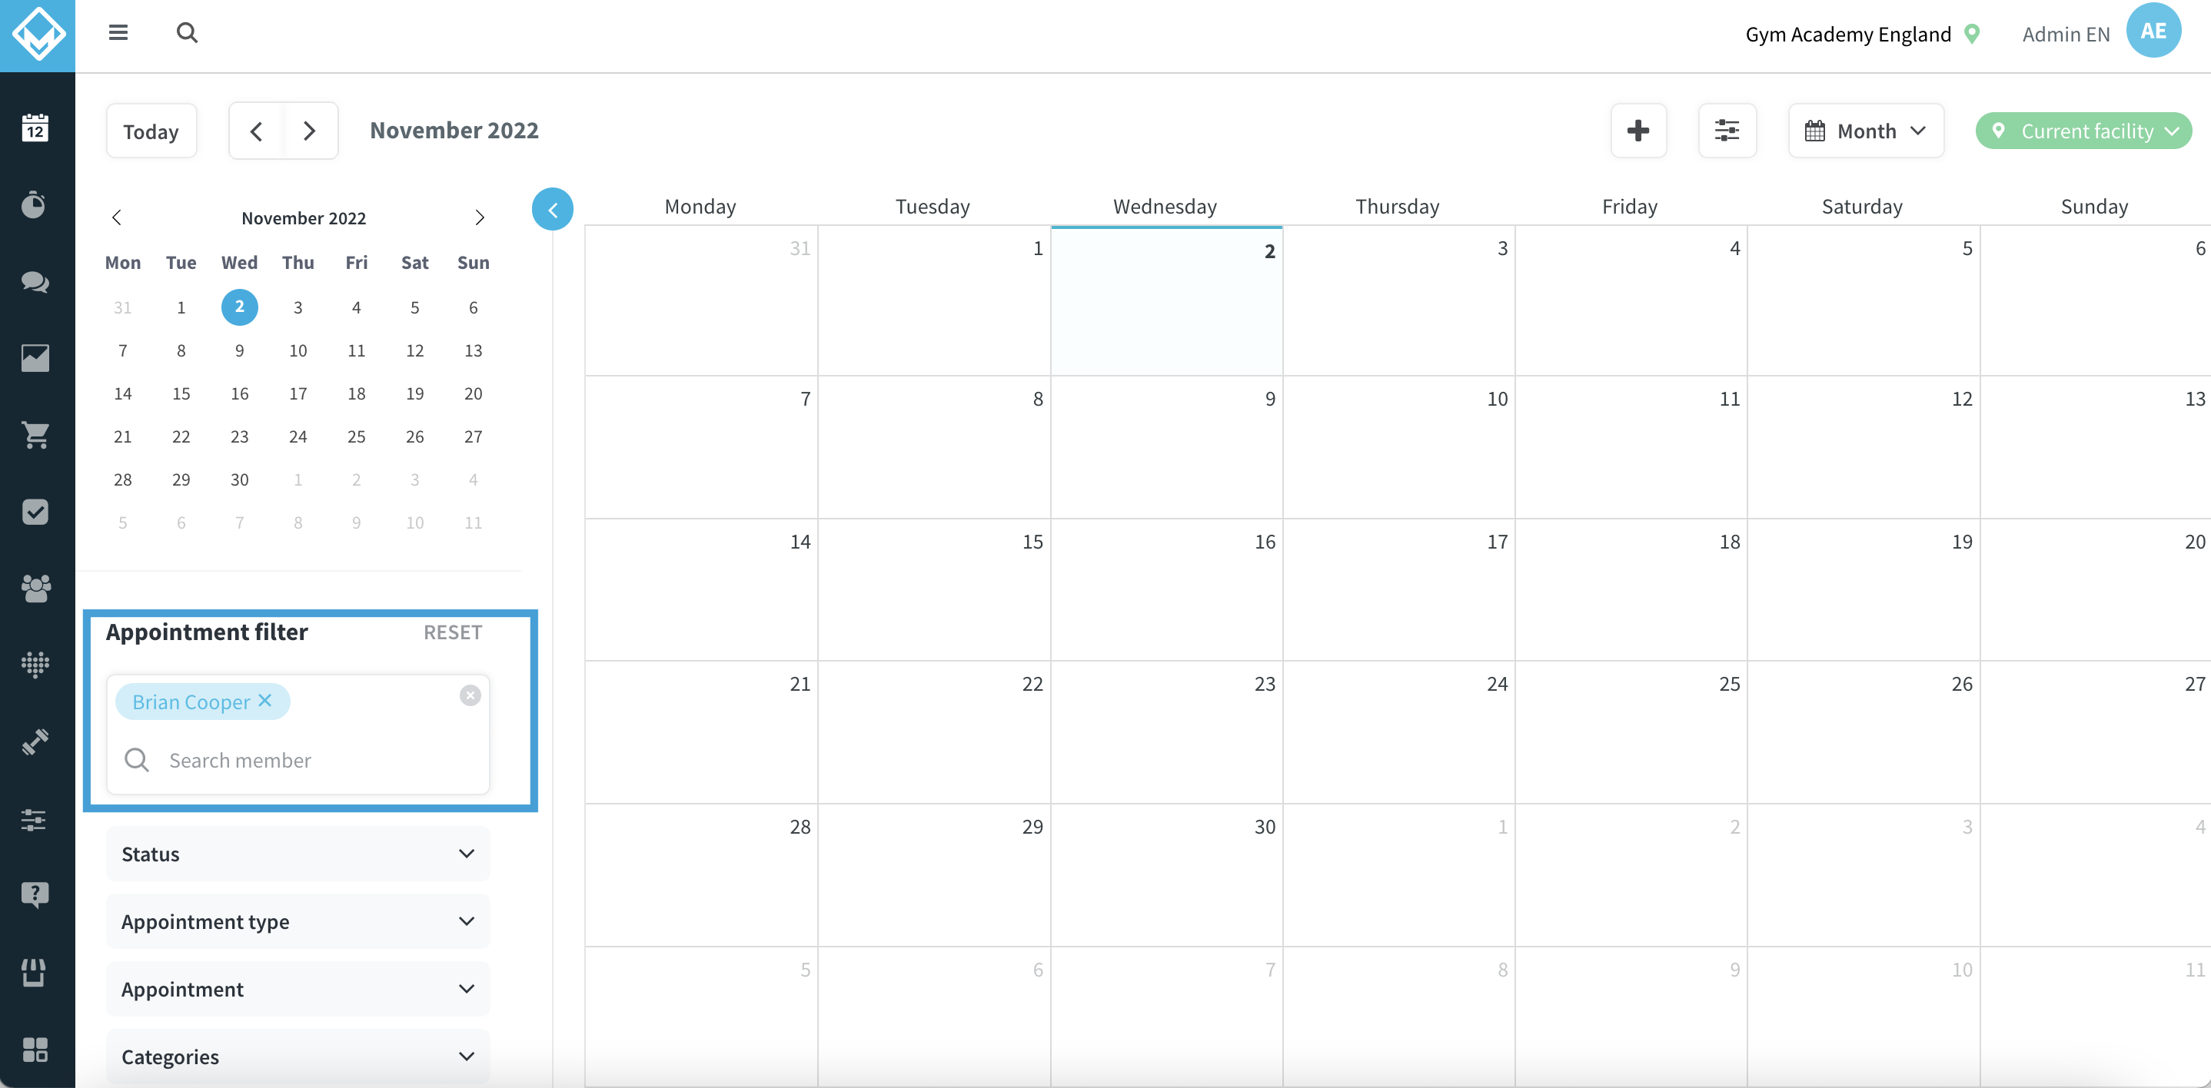This screenshot has height=1088, width=2211.
Task: Open the dashboard widgets sidebar icon
Action: pos(35,1050)
